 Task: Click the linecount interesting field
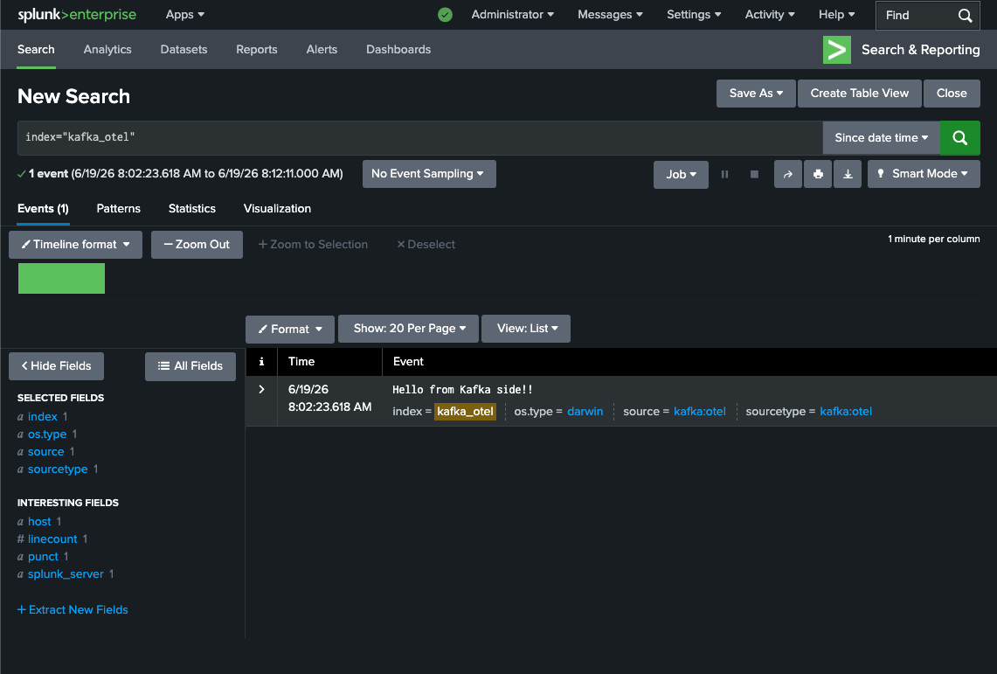click(x=52, y=539)
